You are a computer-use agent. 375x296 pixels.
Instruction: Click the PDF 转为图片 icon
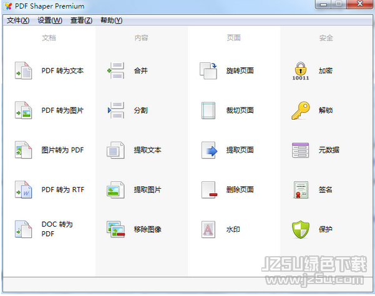coord(24,110)
